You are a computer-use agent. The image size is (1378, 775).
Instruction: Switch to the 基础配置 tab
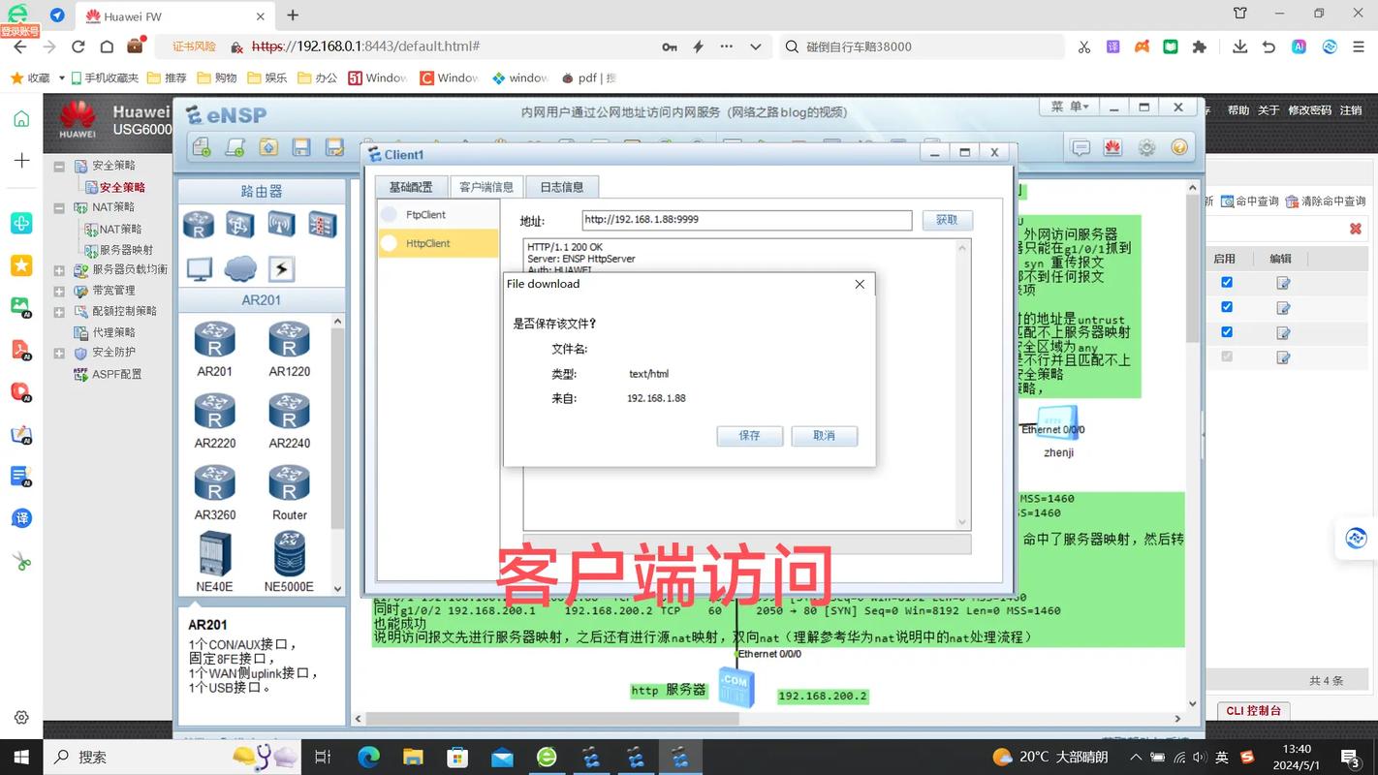pyautogui.click(x=410, y=186)
